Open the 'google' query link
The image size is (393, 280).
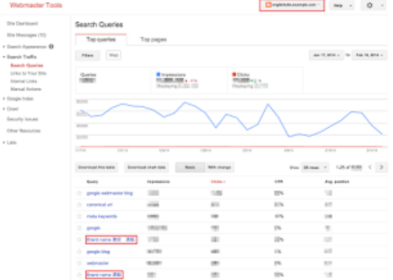tap(93, 228)
